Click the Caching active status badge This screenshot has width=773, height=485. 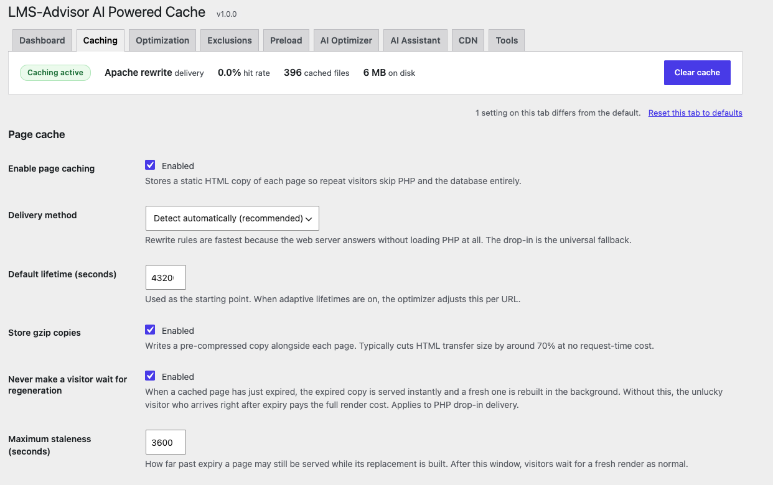click(x=55, y=73)
